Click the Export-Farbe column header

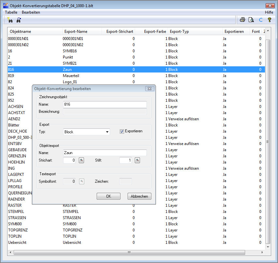[151, 31]
